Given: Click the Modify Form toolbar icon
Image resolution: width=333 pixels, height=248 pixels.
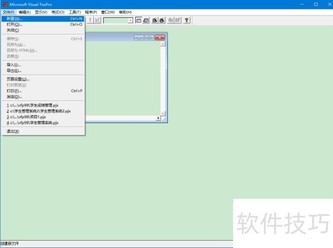Looking at the screenshot, I should [97, 21].
